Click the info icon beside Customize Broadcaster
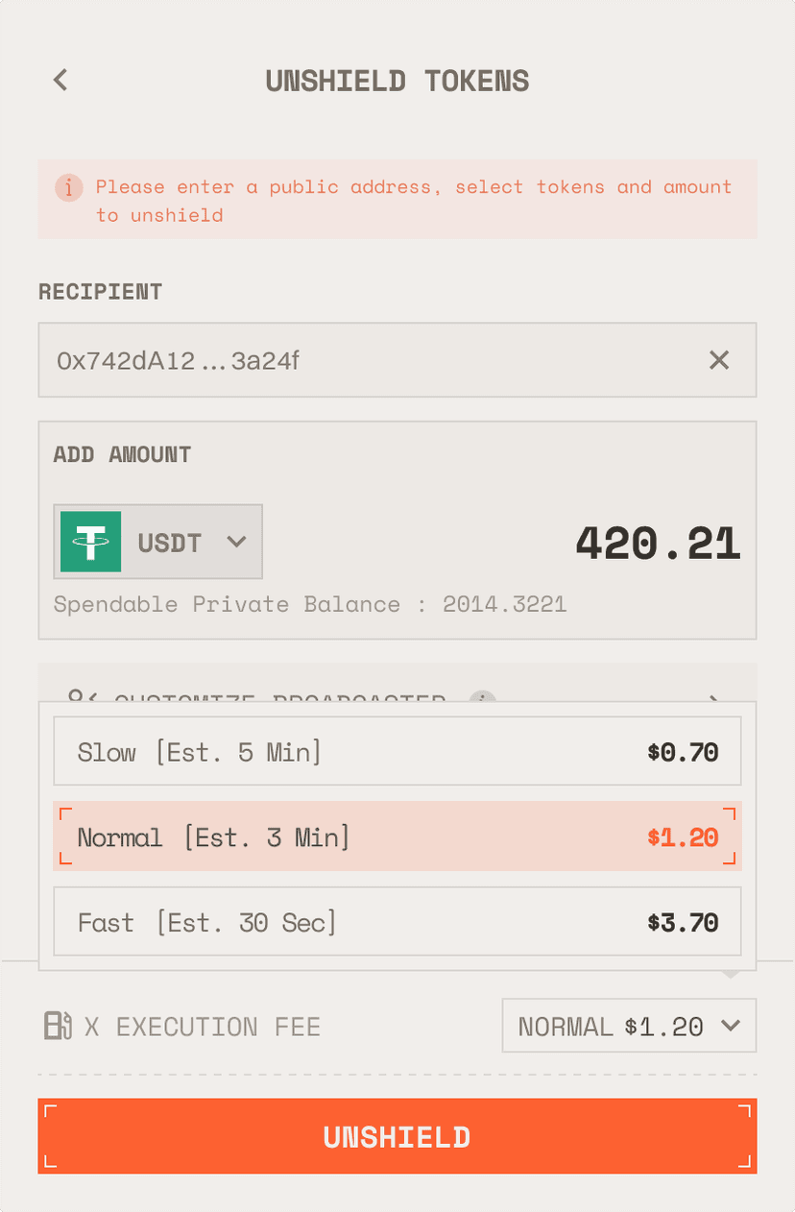This screenshot has height=1212, width=795. 483,698
